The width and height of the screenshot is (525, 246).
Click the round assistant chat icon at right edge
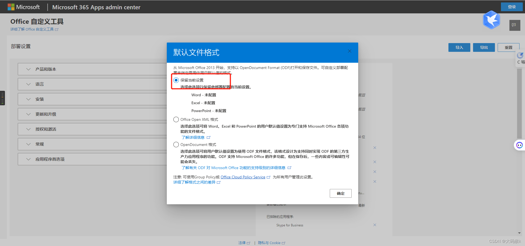click(519, 145)
